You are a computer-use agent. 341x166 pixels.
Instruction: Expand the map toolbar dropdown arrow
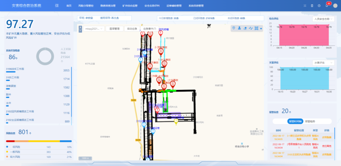coord(261,29)
